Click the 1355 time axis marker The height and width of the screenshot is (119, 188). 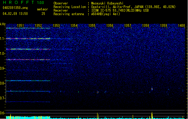pyautogui.click(x=92, y=26)
